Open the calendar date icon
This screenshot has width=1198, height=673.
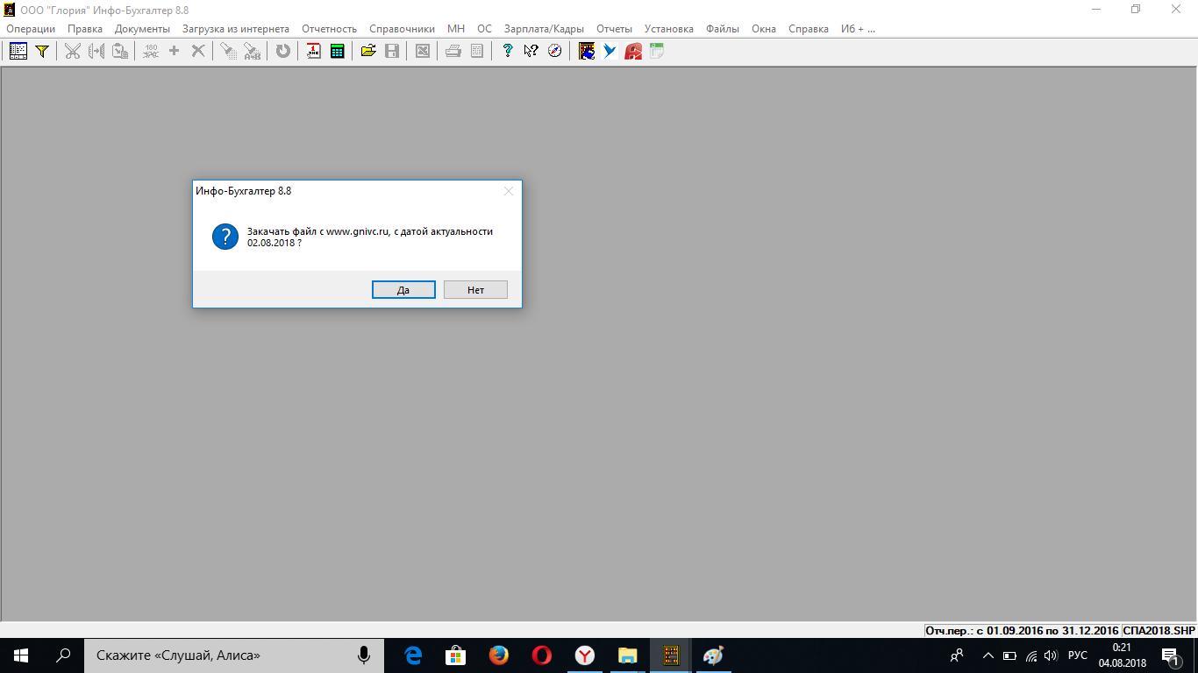[313, 51]
